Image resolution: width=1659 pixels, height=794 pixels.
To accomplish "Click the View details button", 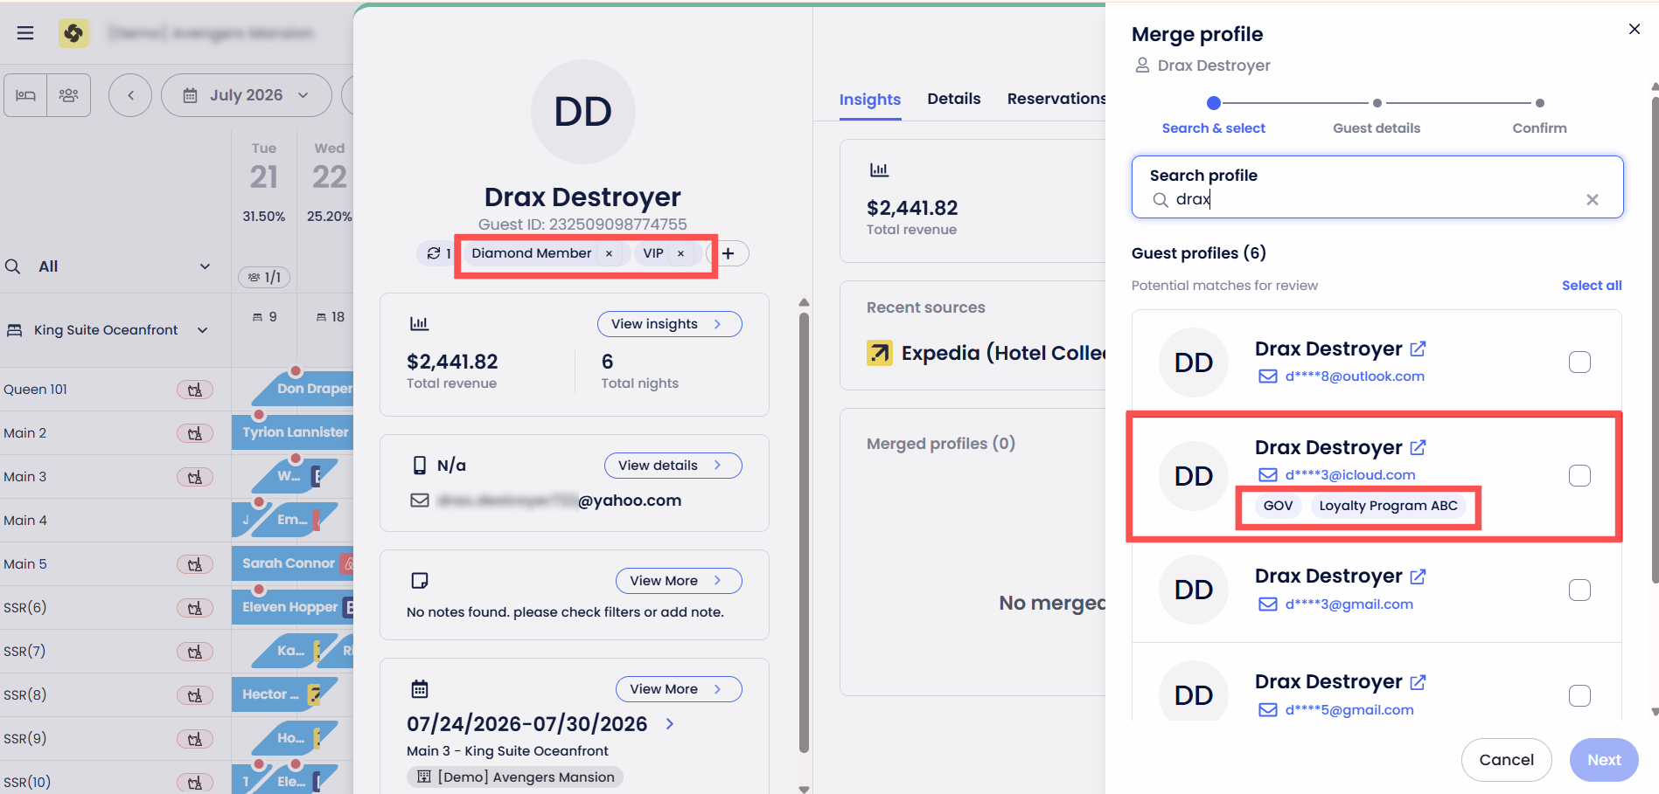I will click(x=673, y=466).
